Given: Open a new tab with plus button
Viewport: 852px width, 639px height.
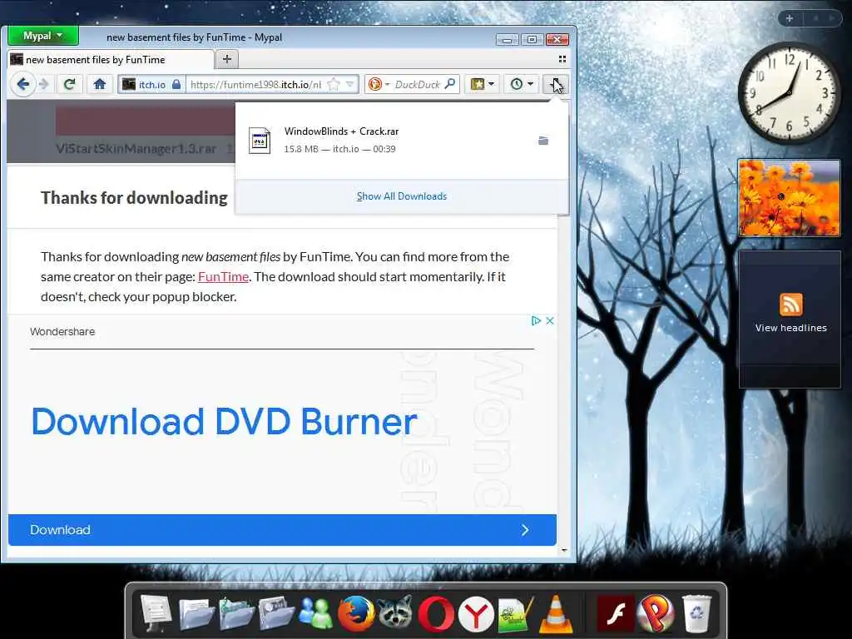Looking at the screenshot, I should click(x=227, y=59).
